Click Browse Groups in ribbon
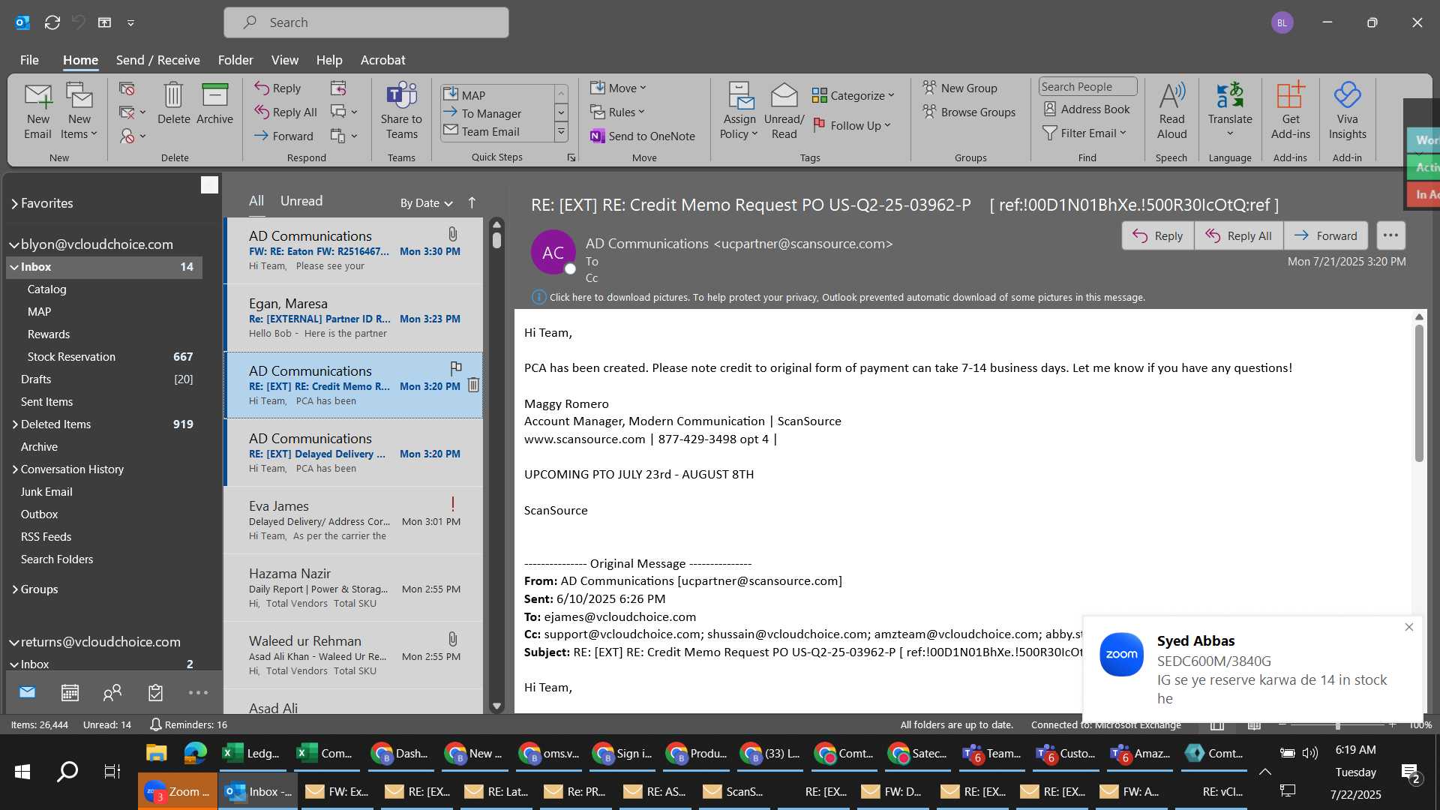Viewport: 1440px width, 810px height. 969,112
